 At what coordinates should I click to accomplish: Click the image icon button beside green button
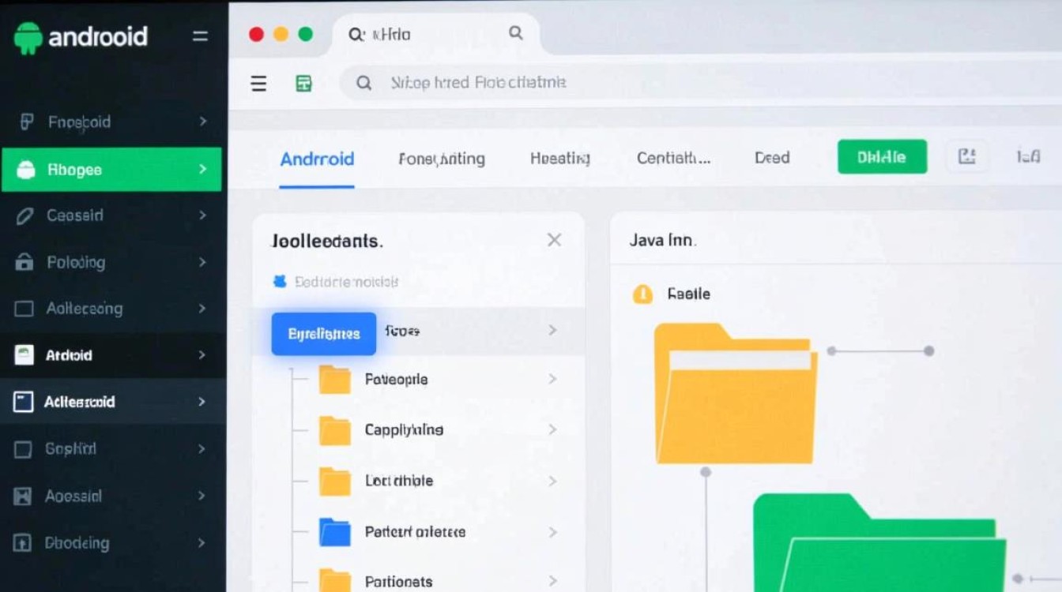[x=966, y=157]
